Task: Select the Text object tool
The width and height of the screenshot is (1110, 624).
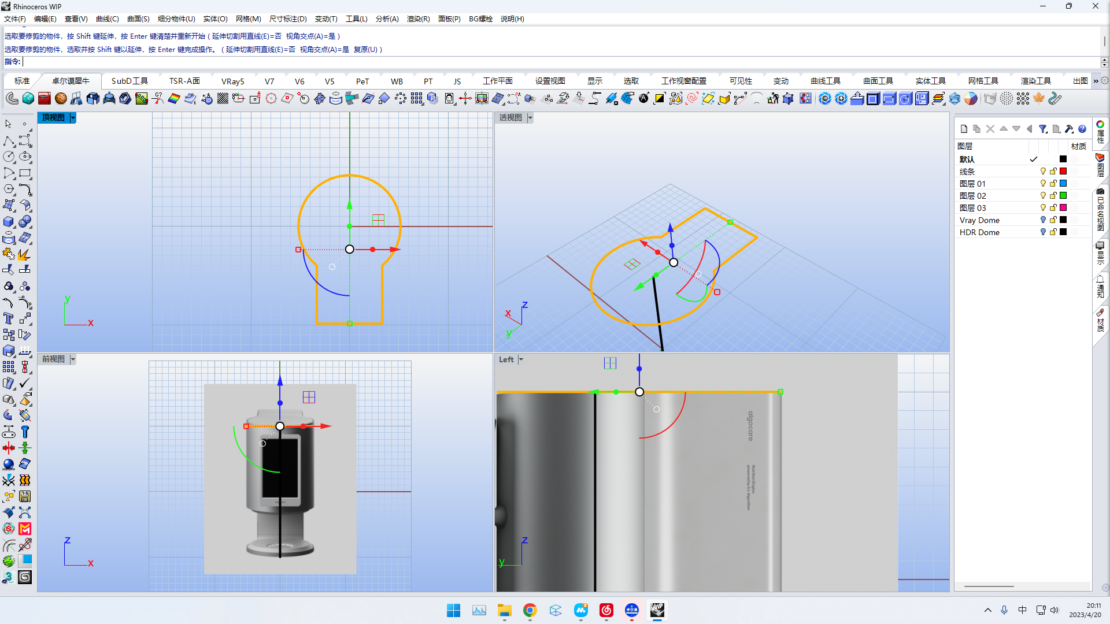Action: pos(9,319)
